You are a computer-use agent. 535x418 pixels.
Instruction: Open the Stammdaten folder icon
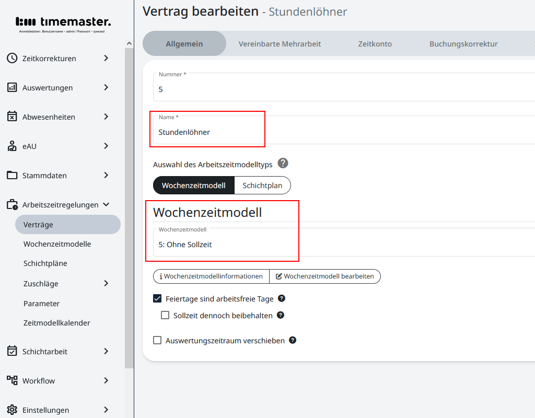11,175
